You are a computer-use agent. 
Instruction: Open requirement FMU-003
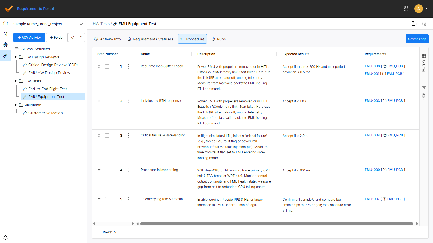point(372,100)
